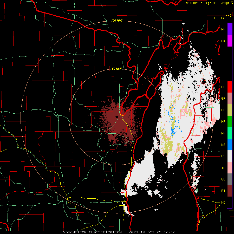Click the HR legend label
Screen dimensions: 234x234
click(x=223, y=122)
